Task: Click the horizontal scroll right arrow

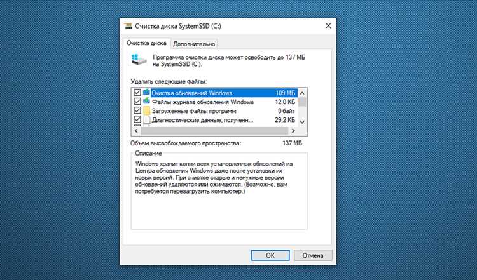Action: coord(293,131)
